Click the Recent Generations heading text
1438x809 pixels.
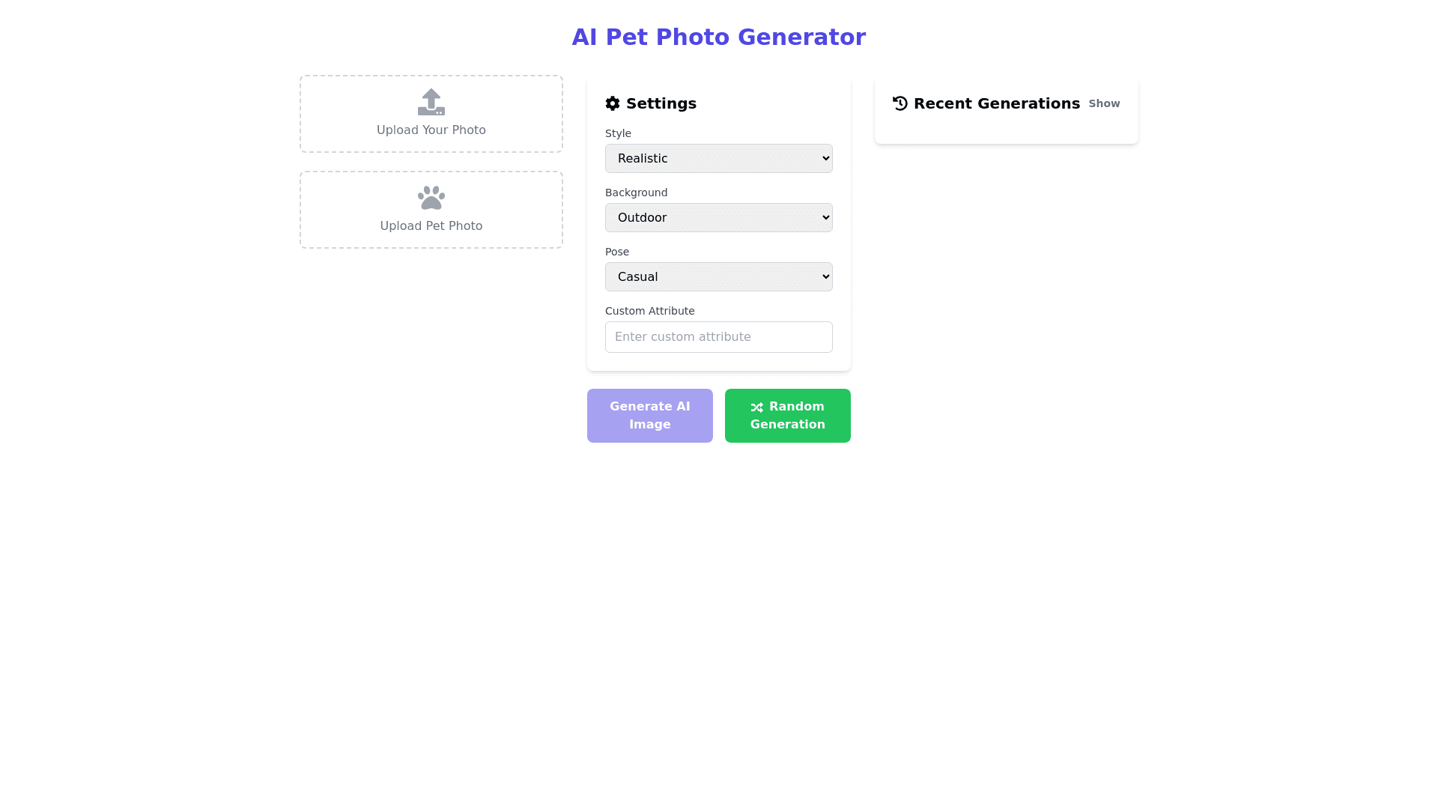coord(996,103)
